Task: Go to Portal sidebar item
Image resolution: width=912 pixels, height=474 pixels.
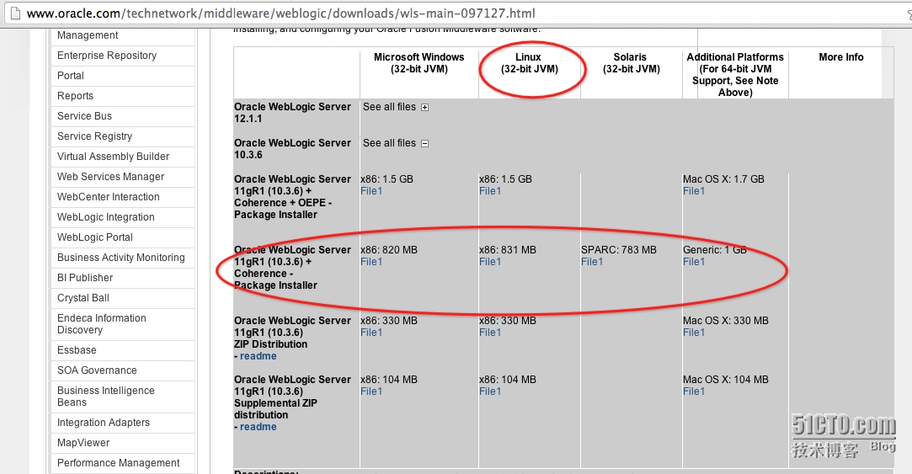Action: pyautogui.click(x=71, y=76)
